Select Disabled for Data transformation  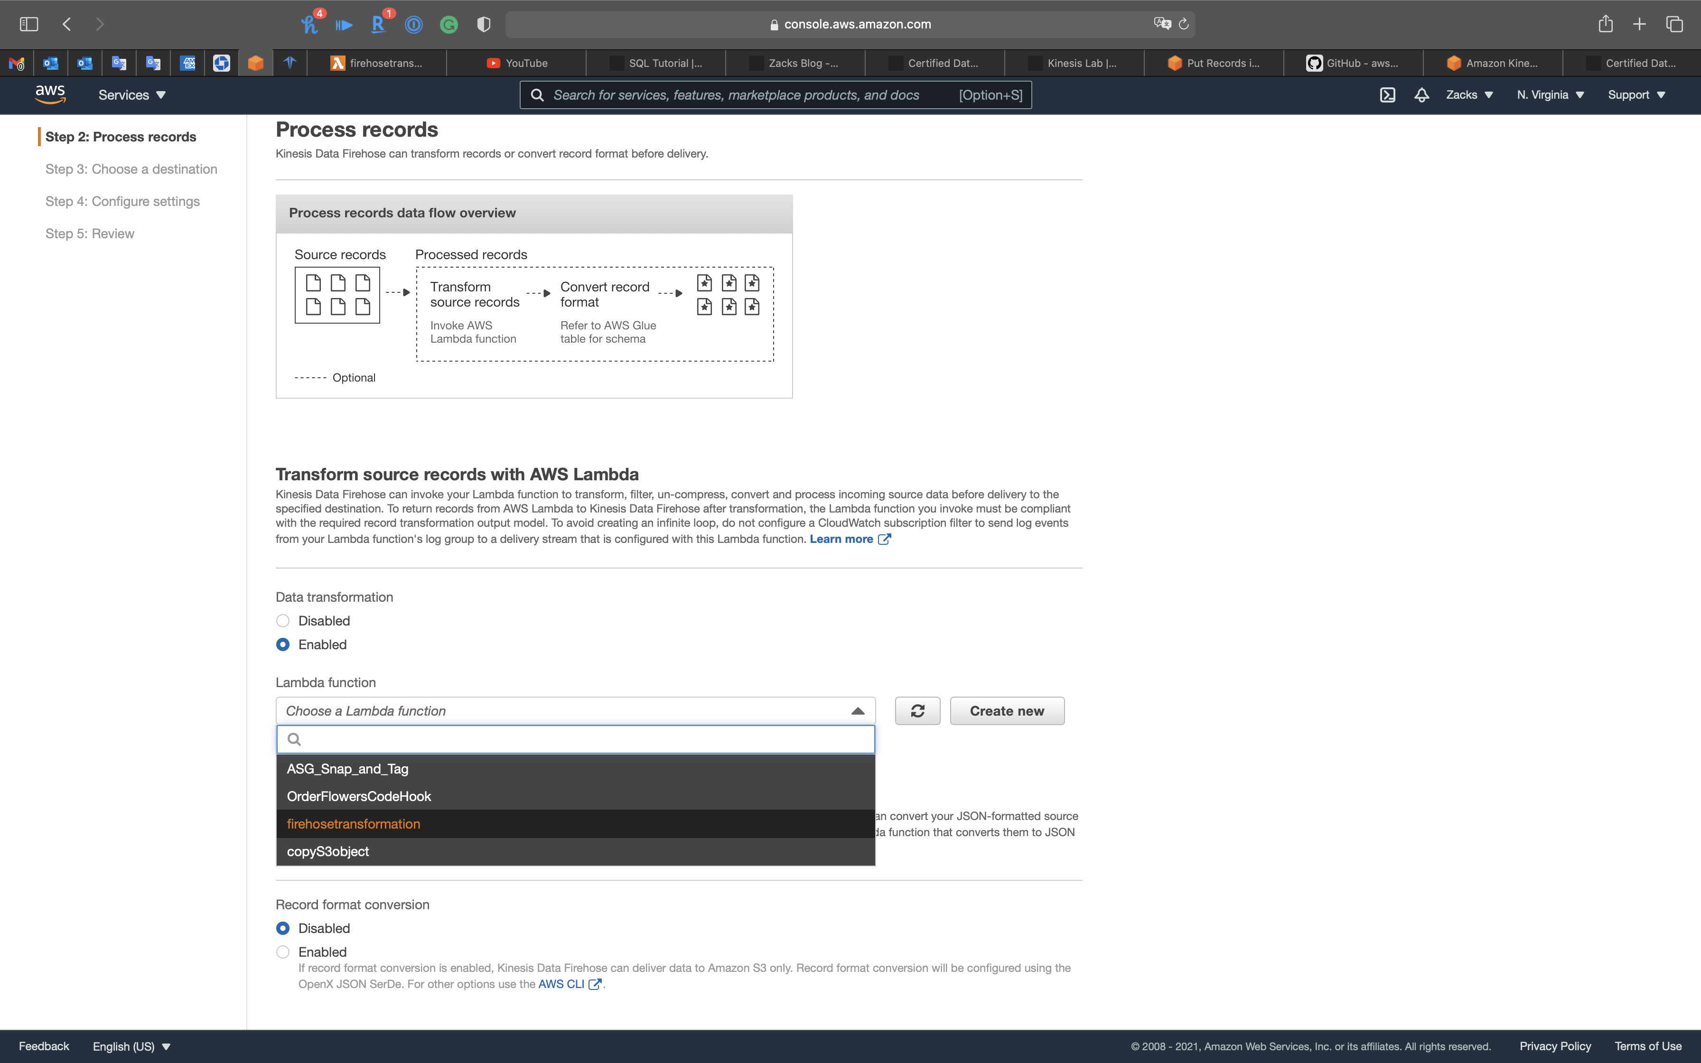coord(282,621)
